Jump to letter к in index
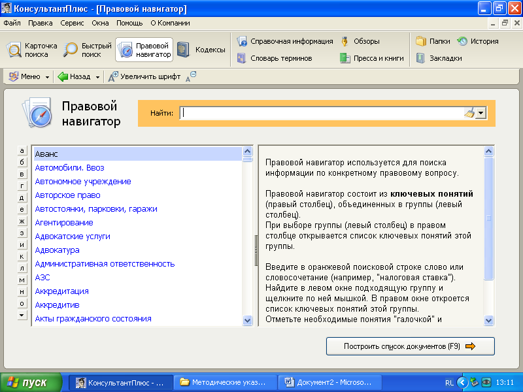The width and height of the screenshot is (523, 392). pyautogui.click(x=22, y=256)
